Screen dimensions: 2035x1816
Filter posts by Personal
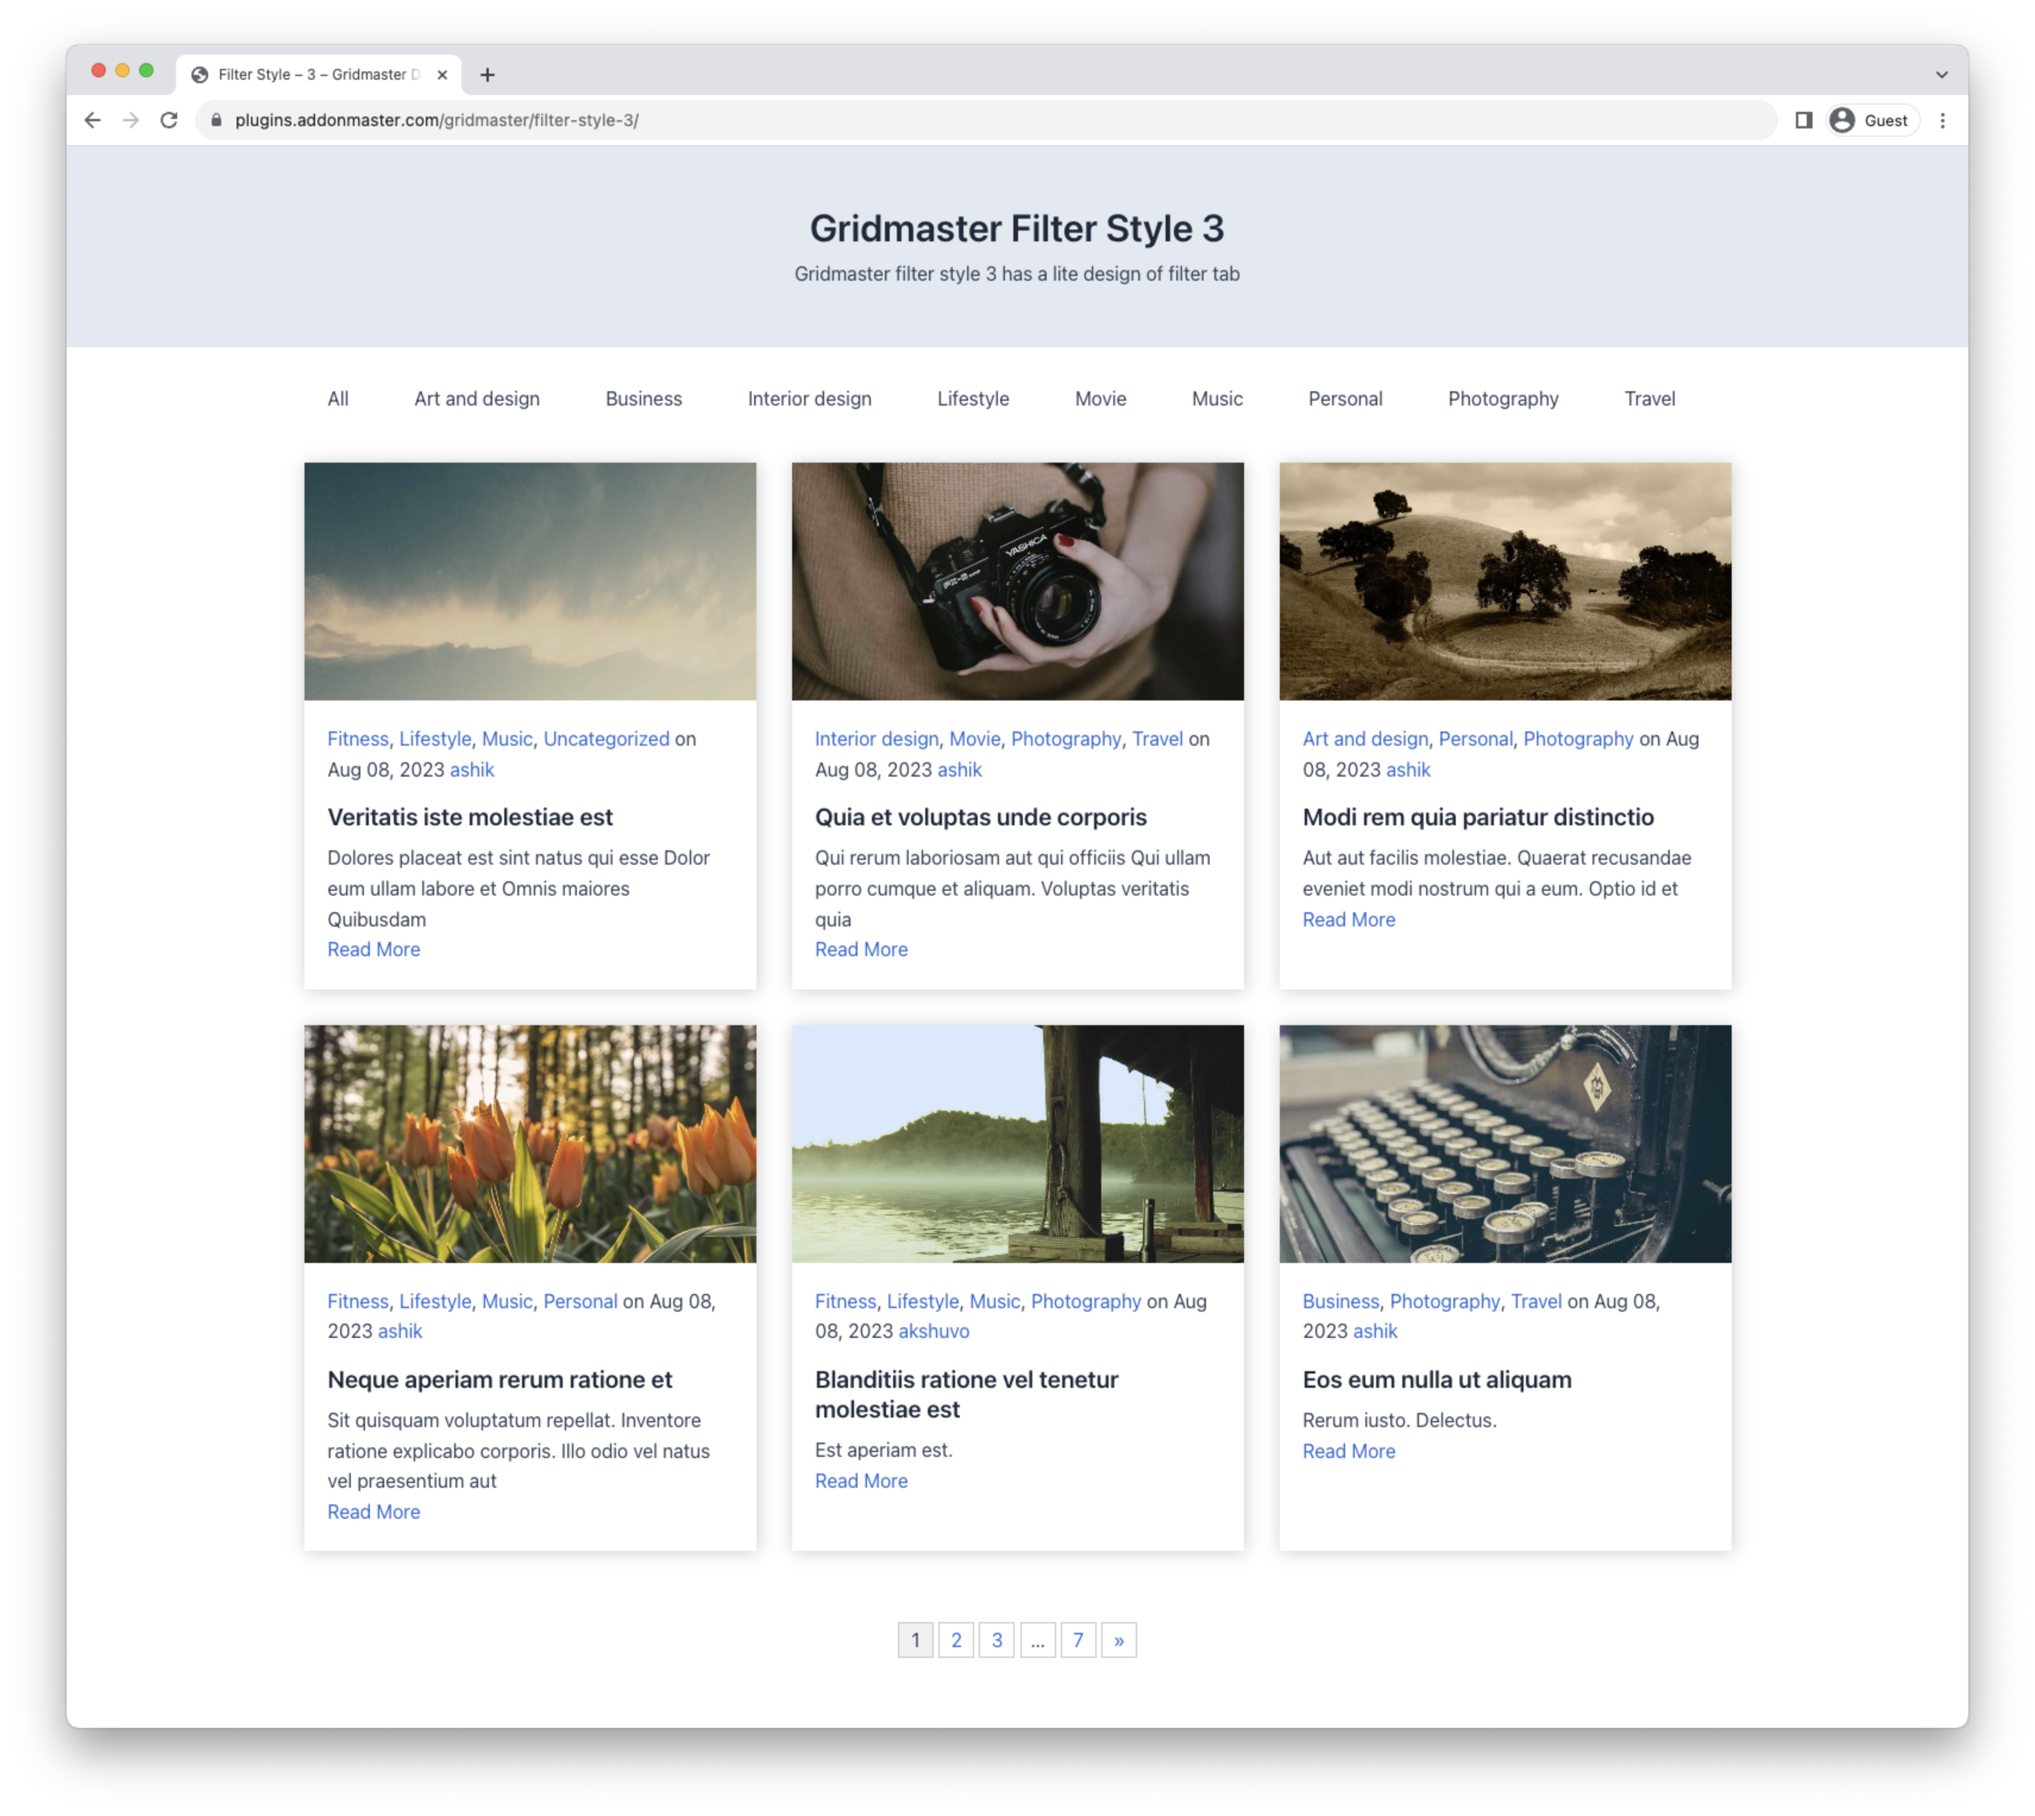(x=1345, y=399)
